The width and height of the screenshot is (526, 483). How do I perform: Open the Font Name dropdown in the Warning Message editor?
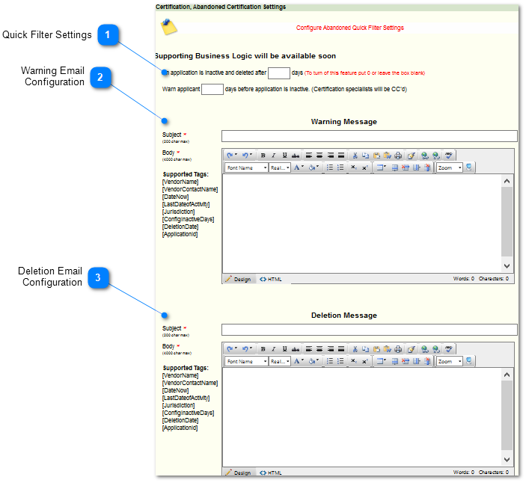coord(246,168)
